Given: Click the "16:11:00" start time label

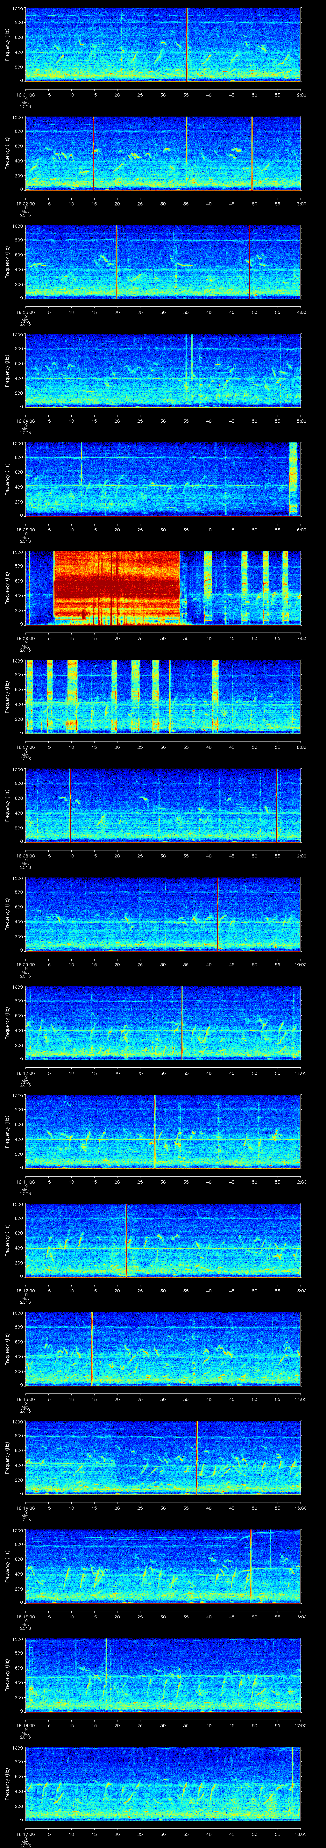Looking at the screenshot, I should click(x=26, y=1182).
